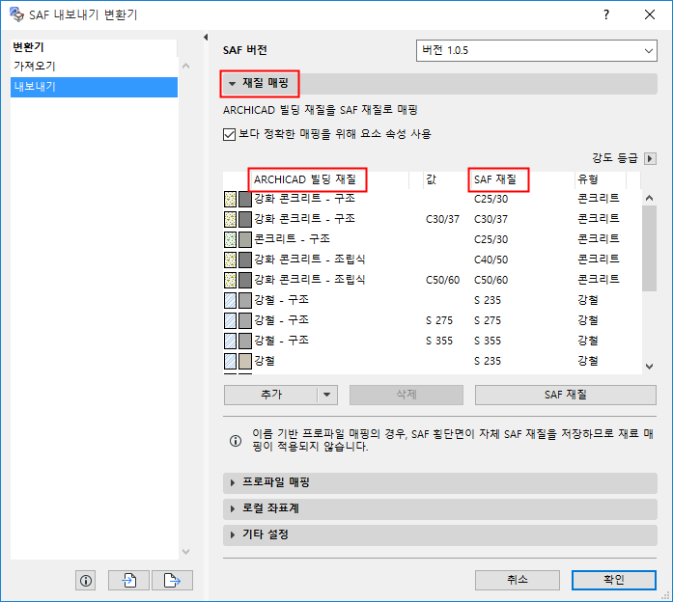This screenshot has height=602, width=673.
Task: Toggle 보다 정확한 매핑을 위해 요소 속성 사용 checkbox
Action: [x=229, y=135]
